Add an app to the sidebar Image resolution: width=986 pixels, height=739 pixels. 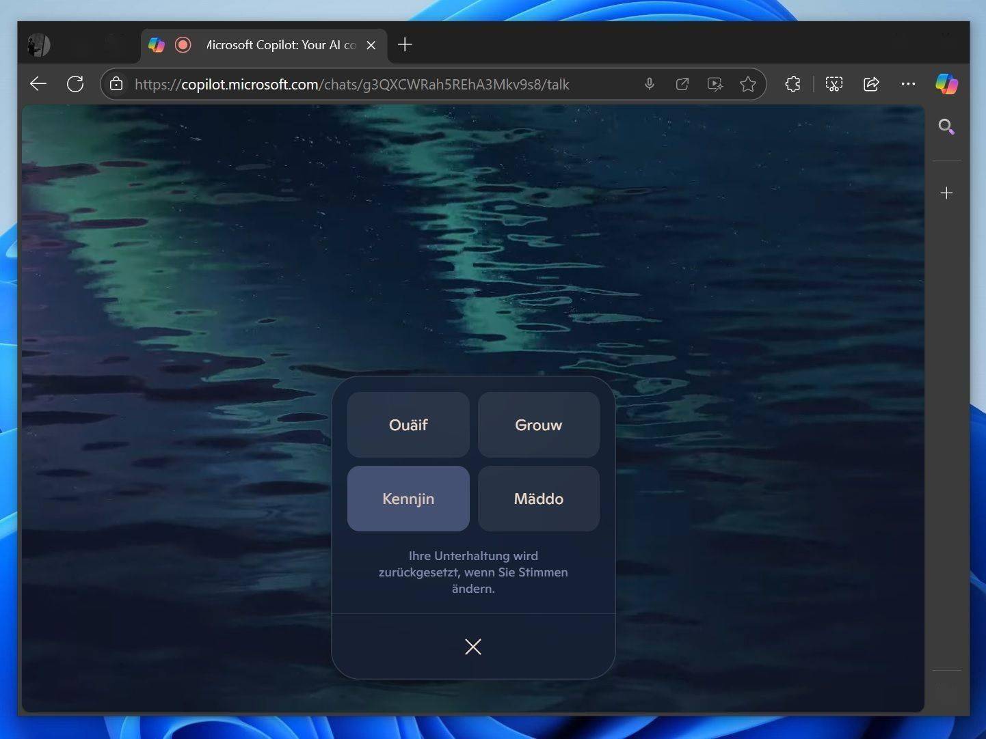pos(946,193)
